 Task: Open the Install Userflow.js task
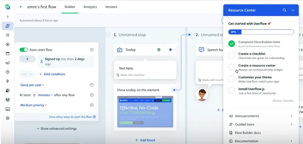pos(257,91)
